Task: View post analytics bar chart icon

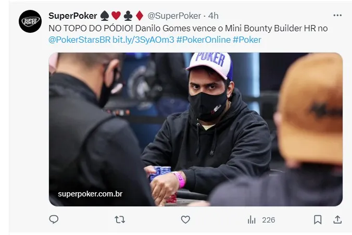Action: click(x=252, y=220)
